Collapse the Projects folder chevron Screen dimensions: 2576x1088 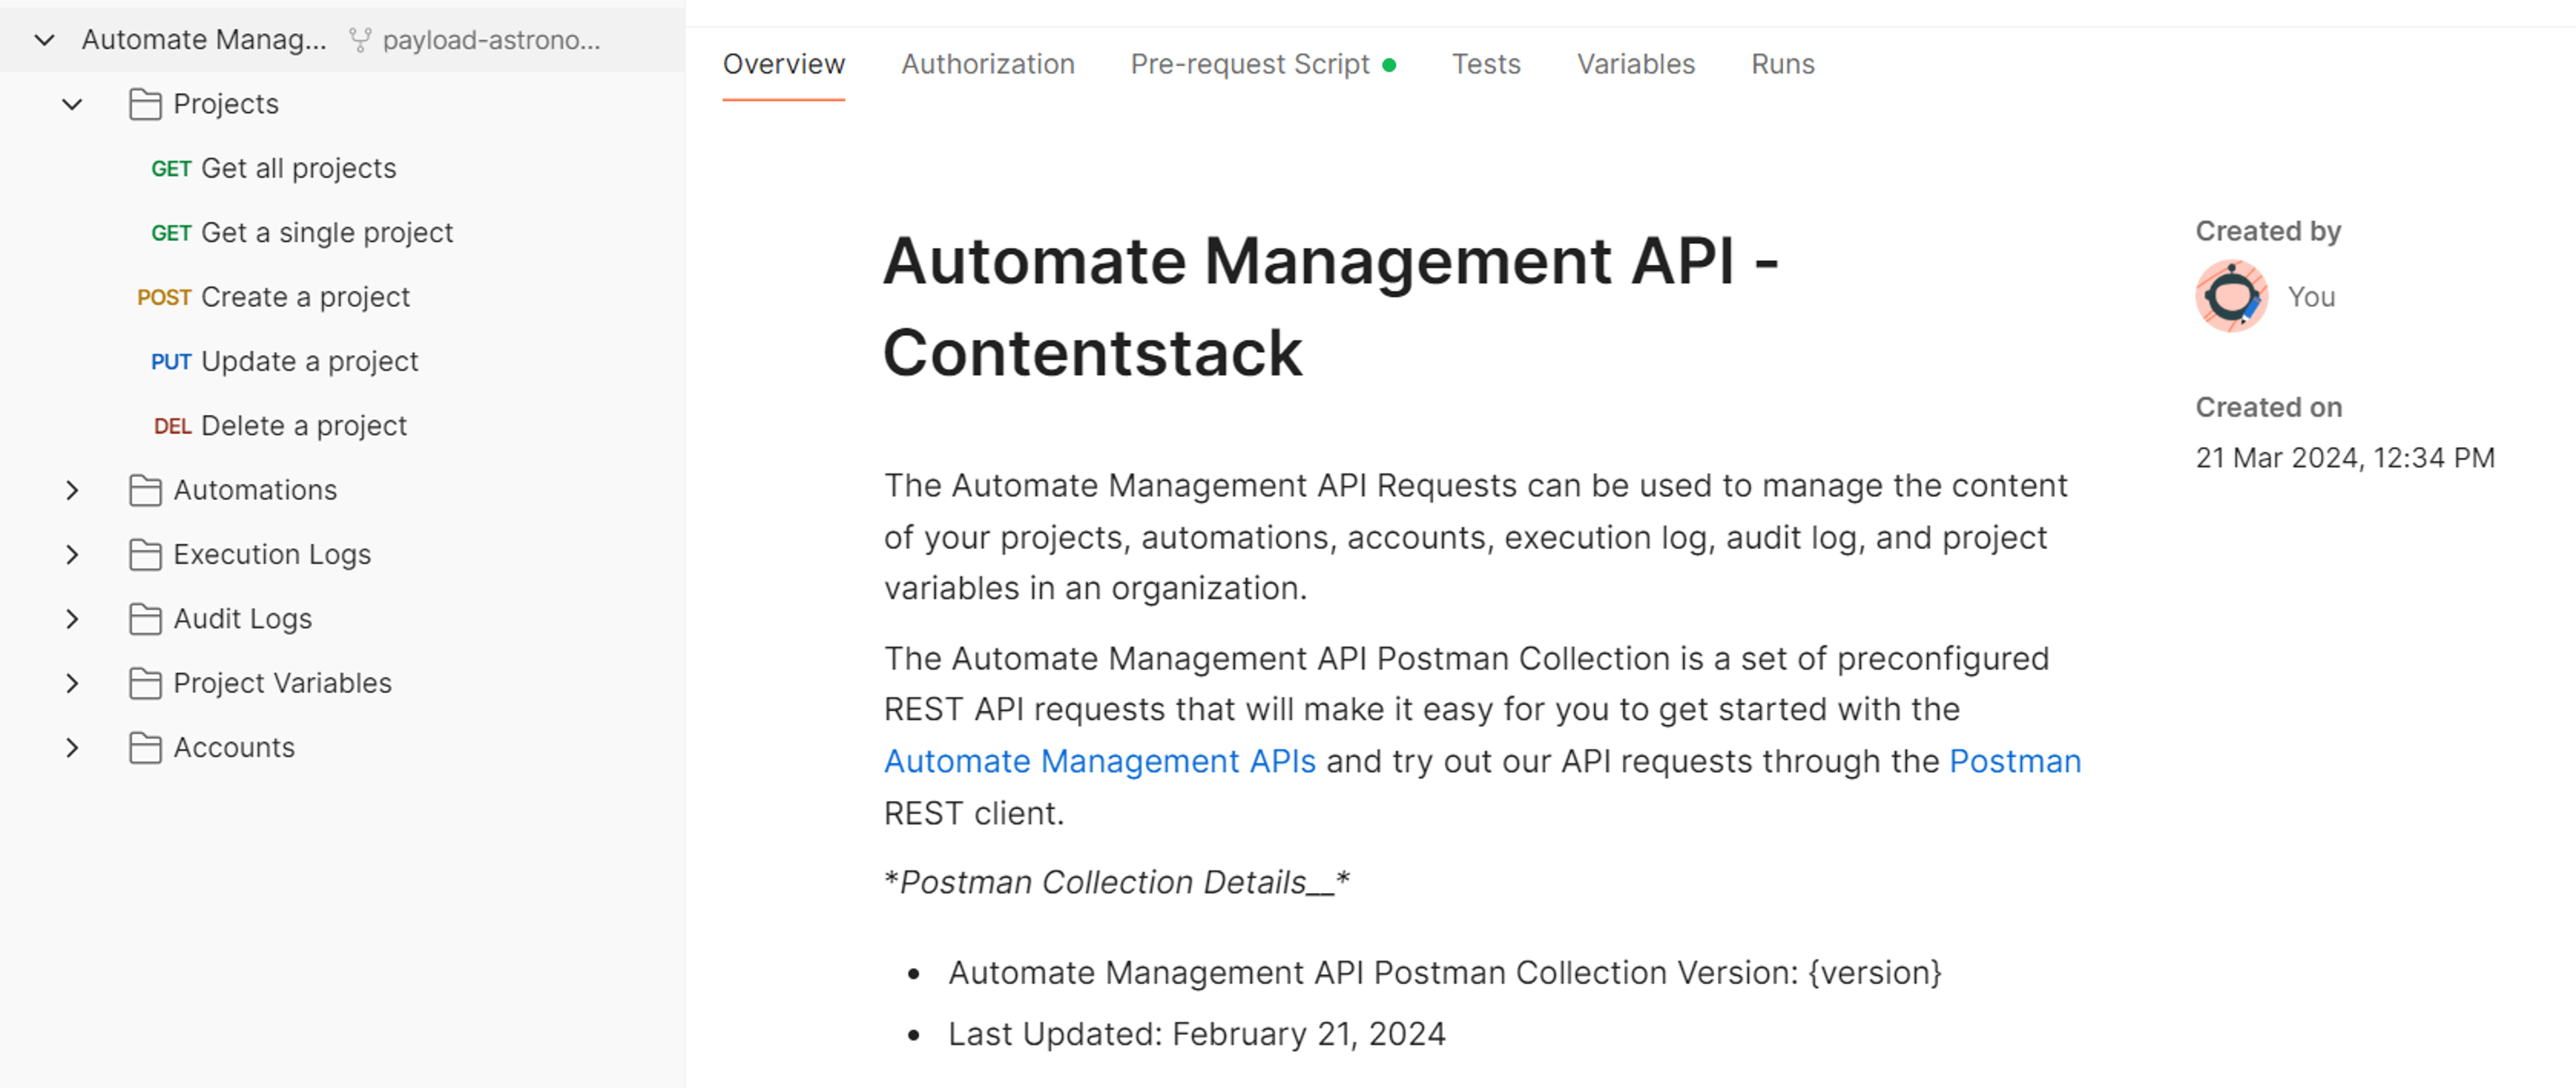click(x=72, y=104)
